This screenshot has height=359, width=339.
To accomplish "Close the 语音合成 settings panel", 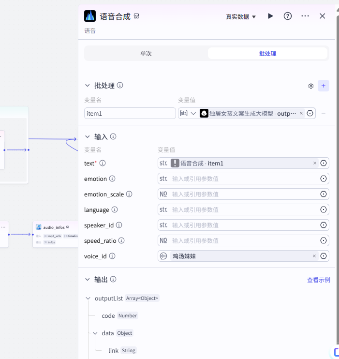I will (323, 16).
